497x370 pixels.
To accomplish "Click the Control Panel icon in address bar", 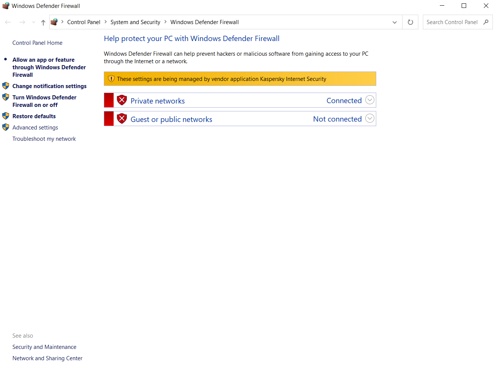I will pyautogui.click(x=54, y=22).
